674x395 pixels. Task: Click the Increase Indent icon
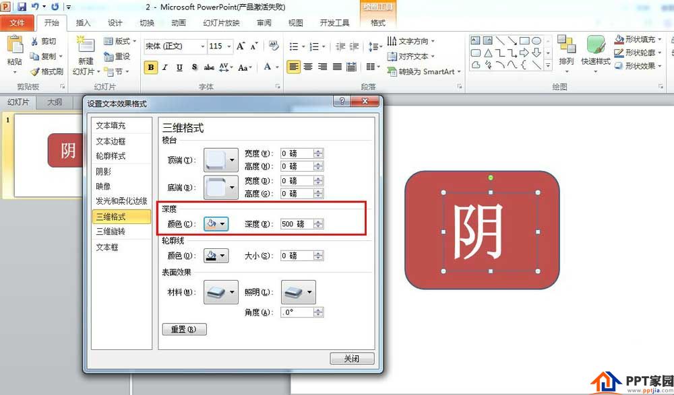pyautogui.click(x=355, y=46)
